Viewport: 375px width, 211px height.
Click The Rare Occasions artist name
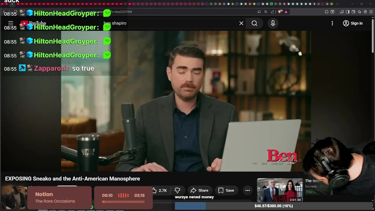pyautogui.click(x=55, y=201)
